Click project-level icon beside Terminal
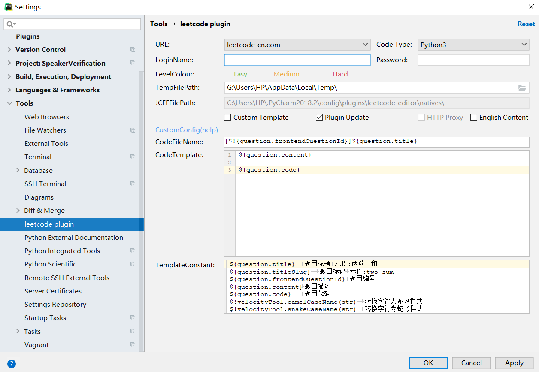Image resolution: width=539 pixels, height=372 pixels. (x=133, y=157)
